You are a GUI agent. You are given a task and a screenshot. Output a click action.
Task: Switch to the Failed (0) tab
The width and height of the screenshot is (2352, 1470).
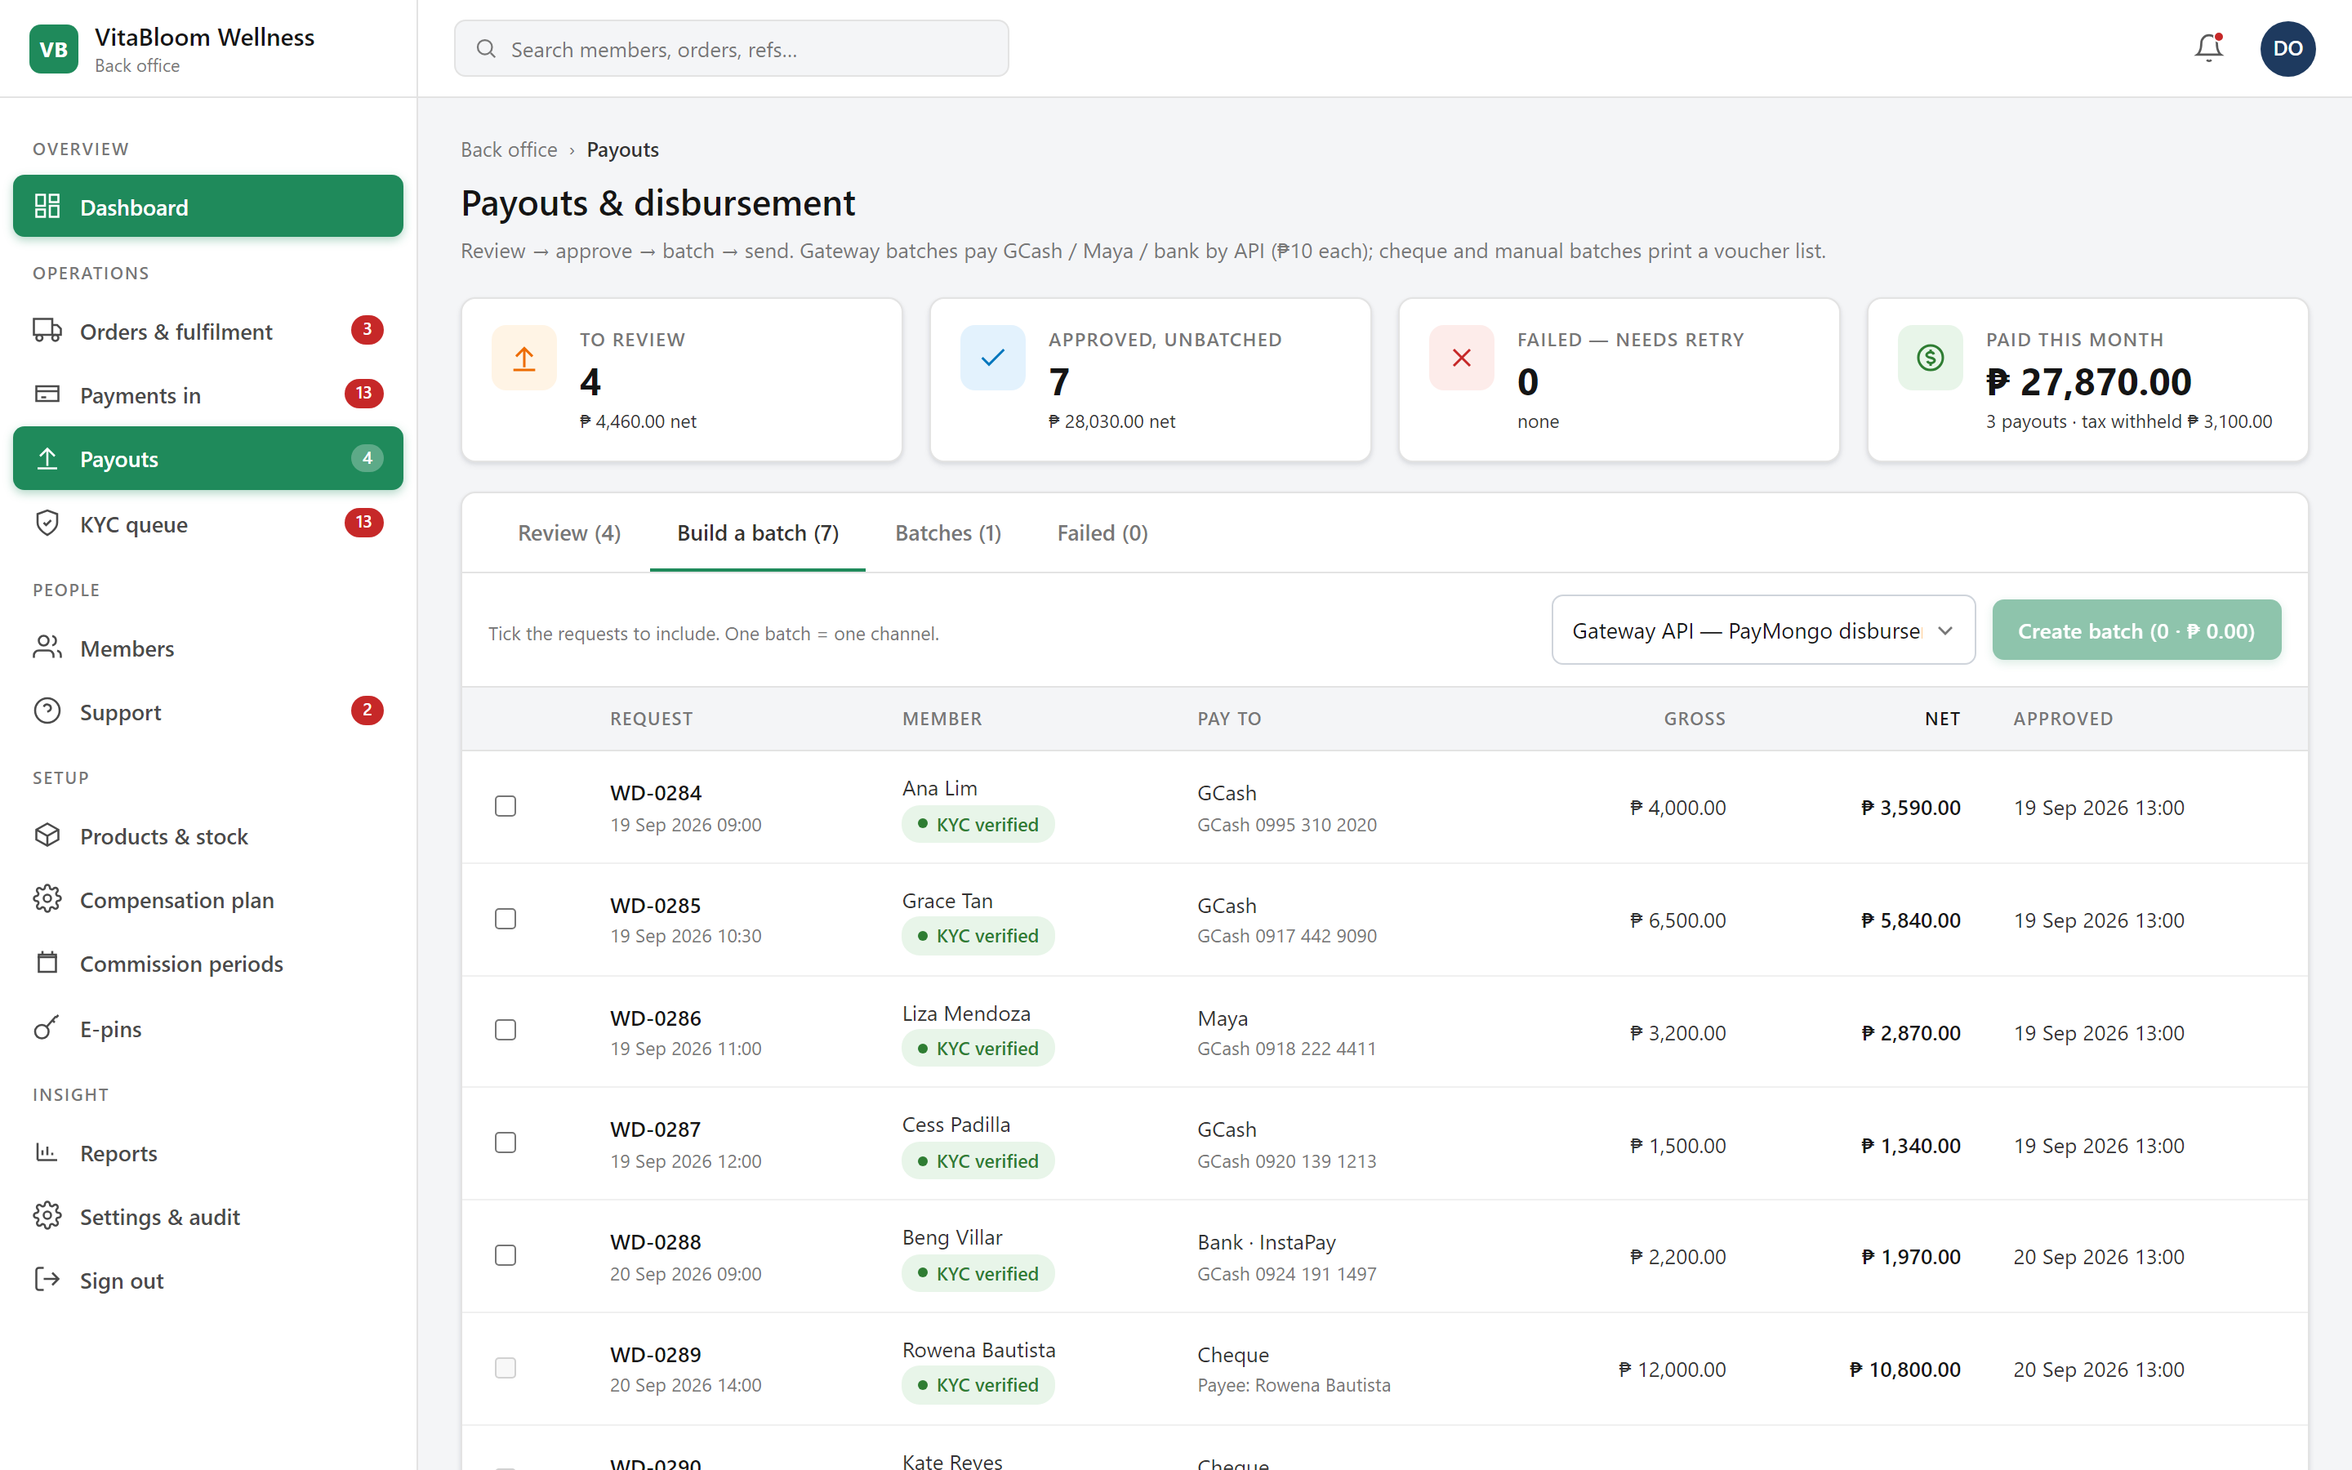point(1102,532)
